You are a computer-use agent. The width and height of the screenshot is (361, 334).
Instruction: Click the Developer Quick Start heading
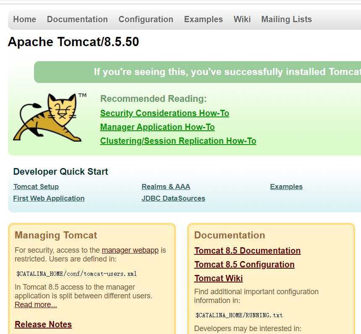pyautogui.click(x=60, y=171)
